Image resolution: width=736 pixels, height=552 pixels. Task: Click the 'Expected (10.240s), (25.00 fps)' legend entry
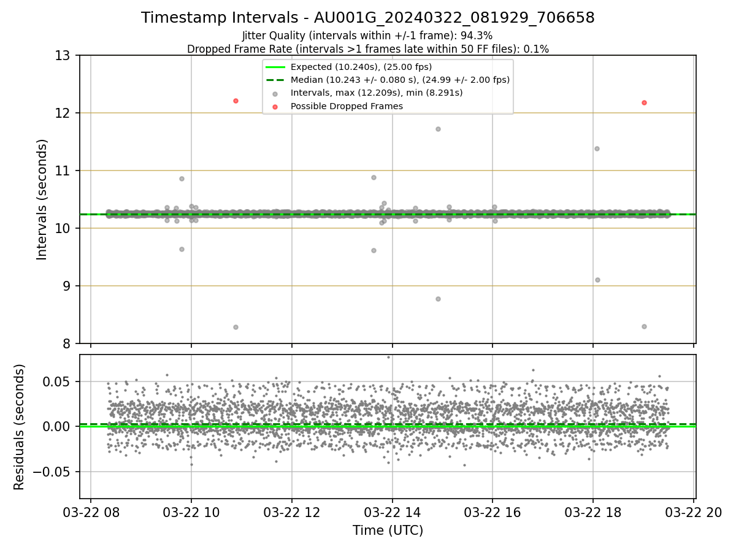point(361,67)
